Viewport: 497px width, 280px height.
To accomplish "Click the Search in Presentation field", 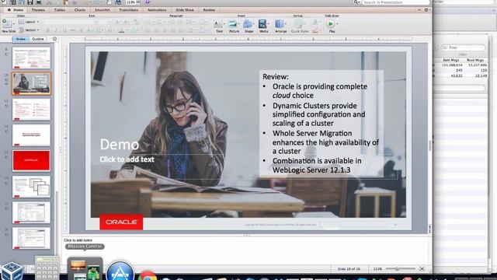I will pyautogui.click(x=395, y=2).
